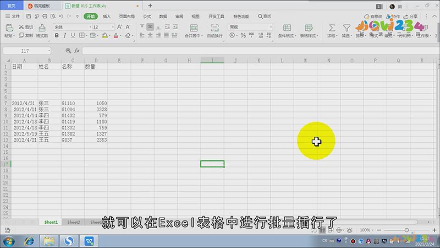Viewport: 440px width, 248px height.
Task: Switch to the Page Layout (页面布局) tab
Action: pyautogui.click(x=127, y=17)
